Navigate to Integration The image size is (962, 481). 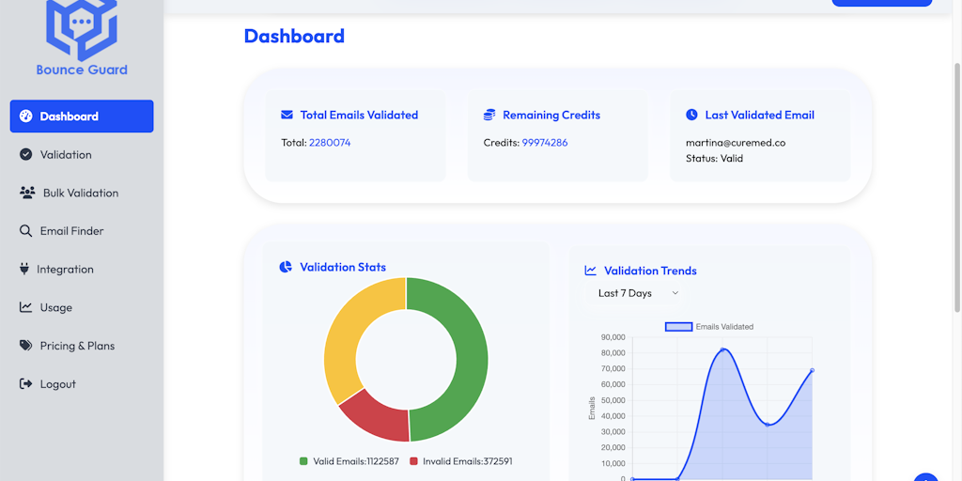(82, 270)
